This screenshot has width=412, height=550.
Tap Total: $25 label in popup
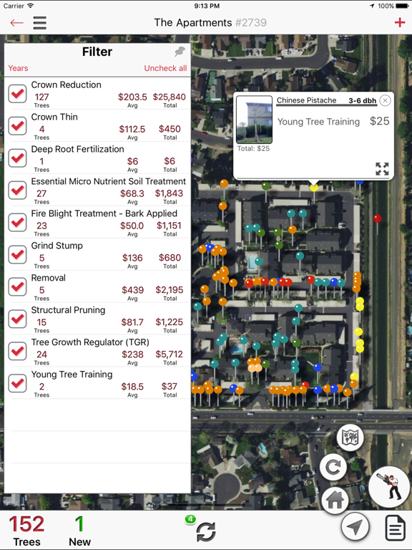click(x=253, y=149)
